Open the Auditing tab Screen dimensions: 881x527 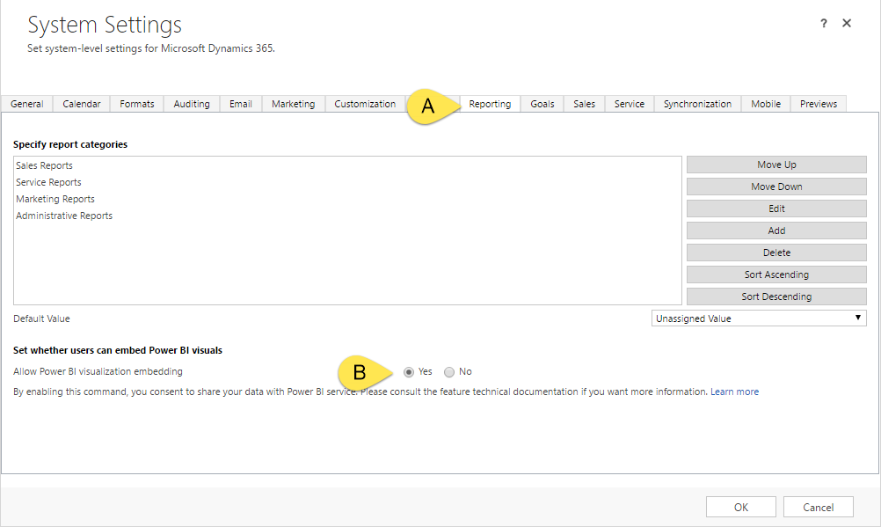coord(192,104)
